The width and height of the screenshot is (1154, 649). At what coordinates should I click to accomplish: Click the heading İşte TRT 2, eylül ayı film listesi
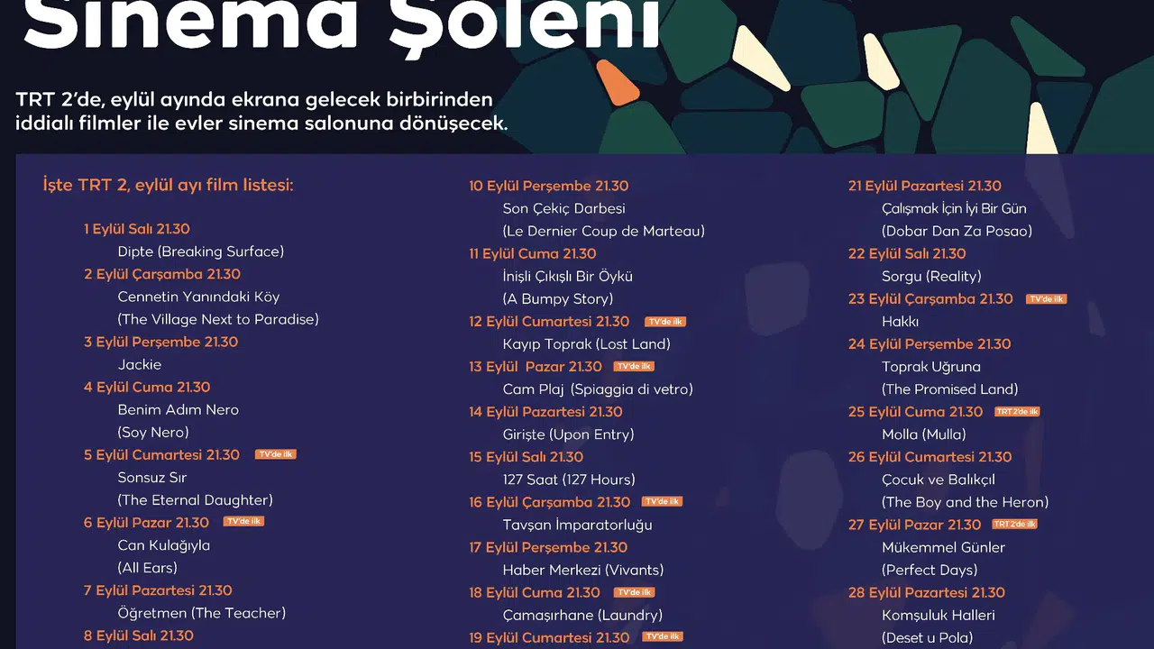[x=168, y=185]
